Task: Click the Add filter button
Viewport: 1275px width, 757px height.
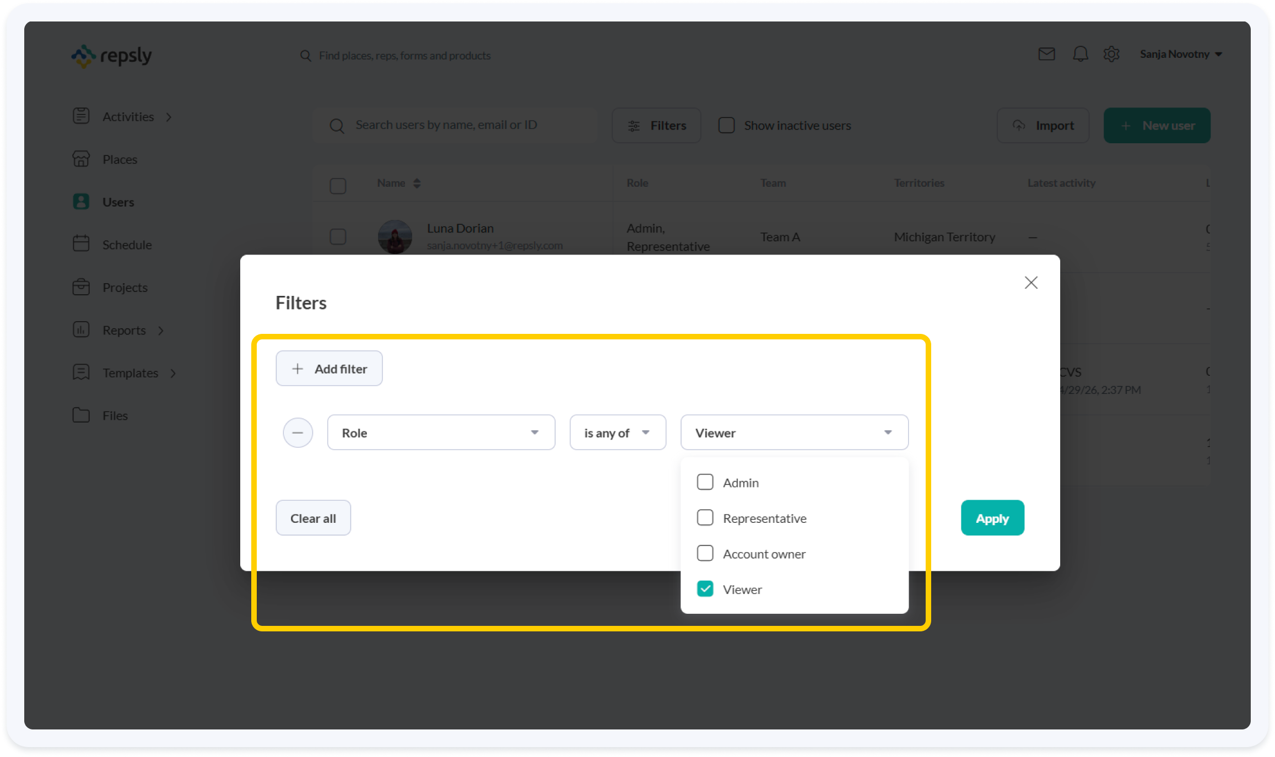Action: point(329,369)
